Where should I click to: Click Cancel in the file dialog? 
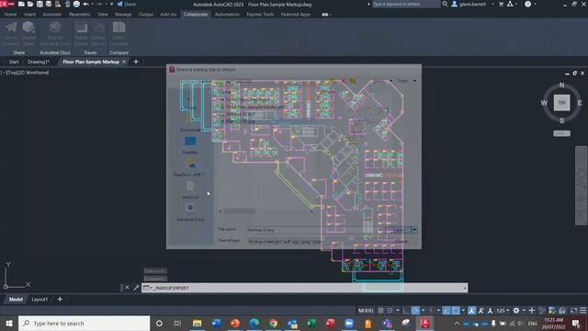click(x=401, y=241)
